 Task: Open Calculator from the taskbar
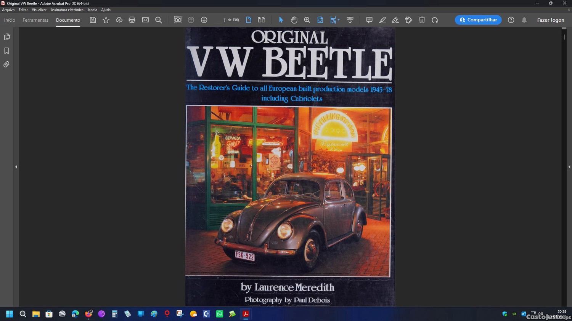point(114,314)
